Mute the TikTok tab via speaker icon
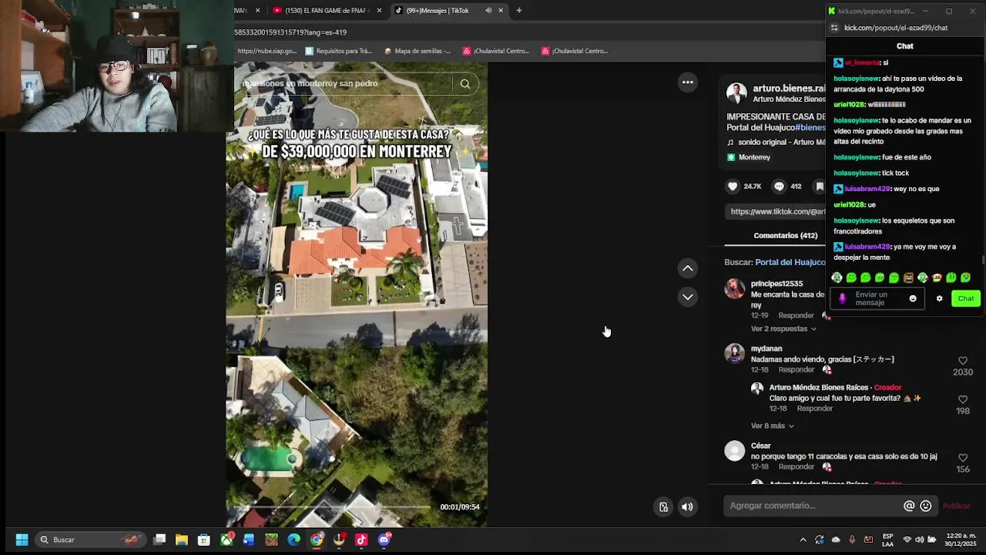Viewport: 986px width, 555px height. point(488,11)
